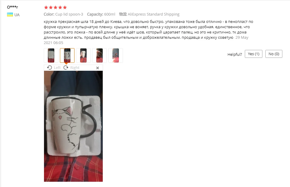Image resolution: width=290 pixels, height=187 pixels.
Task: Click the AliExpress Standard Shipping text
Action: [x=154, y=14]
